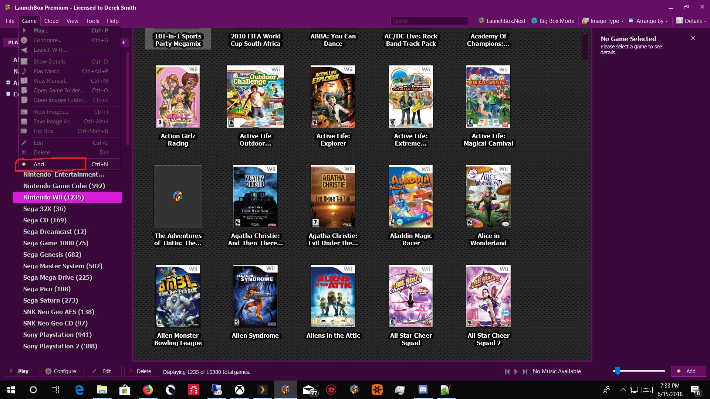
Task: Select Sega Saturn (273) platform
Action: pos(50,300)
